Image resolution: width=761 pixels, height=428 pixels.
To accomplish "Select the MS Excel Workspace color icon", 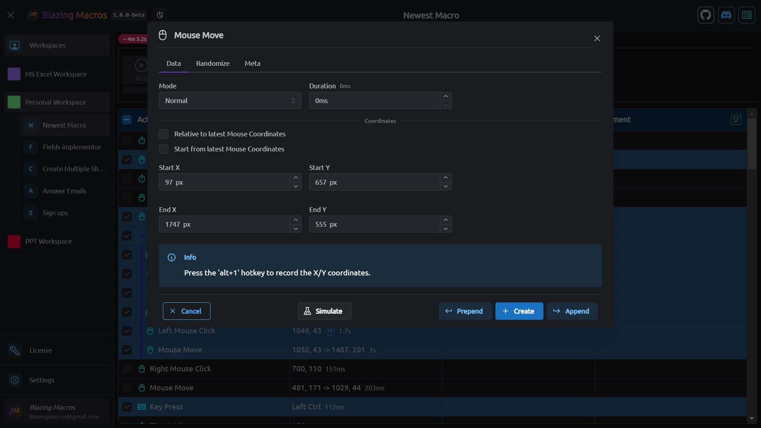I will (14, 74).
